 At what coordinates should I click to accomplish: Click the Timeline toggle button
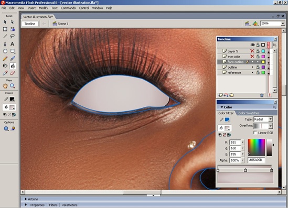click(30, 24)
